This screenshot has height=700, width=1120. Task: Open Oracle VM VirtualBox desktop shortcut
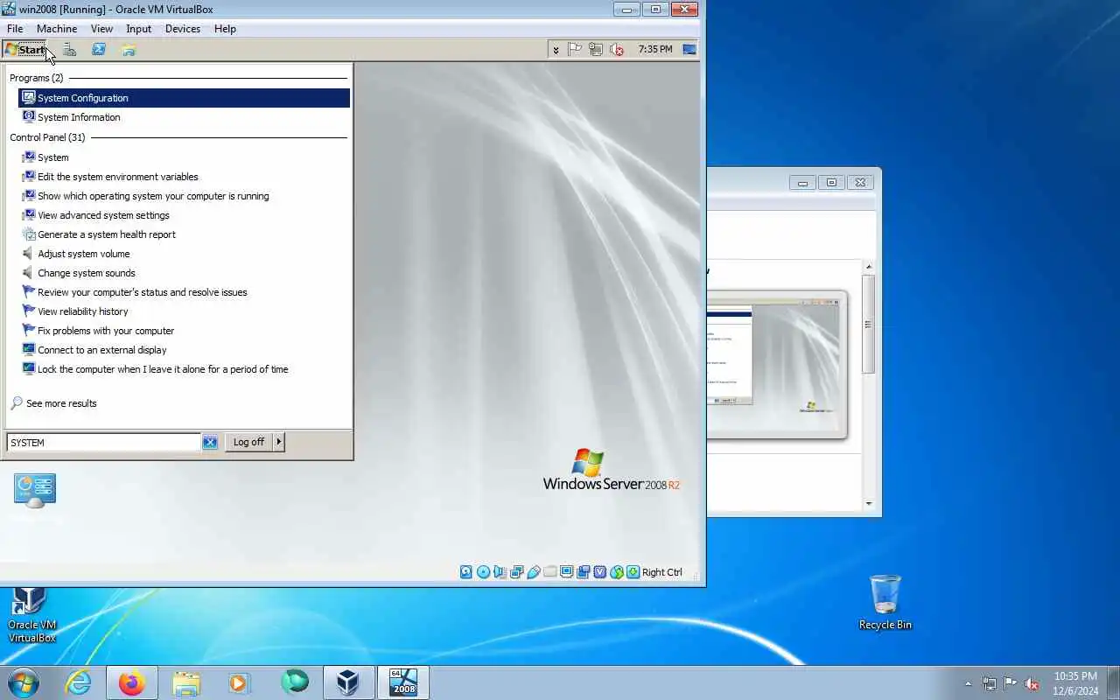pyautogui.click(x=31, y=615)
